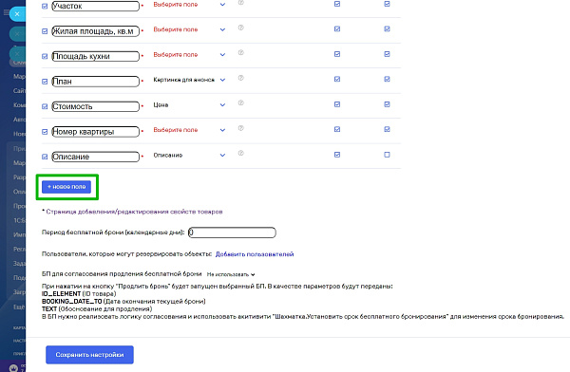The width and height of the screenshot is (570, 372).
Task: Uncheck the left checkbox for План field
Action: point(45,82)
